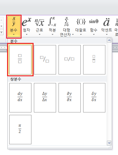This screenshot has width=118, height=155.
Task: Expand the 분수 dropdown arrow
Action: click(x=14, y=35)
